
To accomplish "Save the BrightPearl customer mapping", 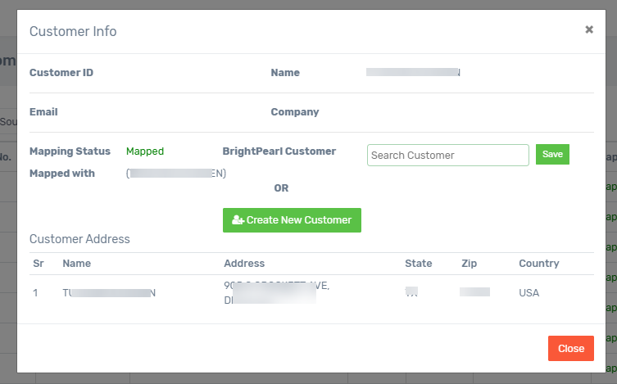I will [x=552, y=155].
